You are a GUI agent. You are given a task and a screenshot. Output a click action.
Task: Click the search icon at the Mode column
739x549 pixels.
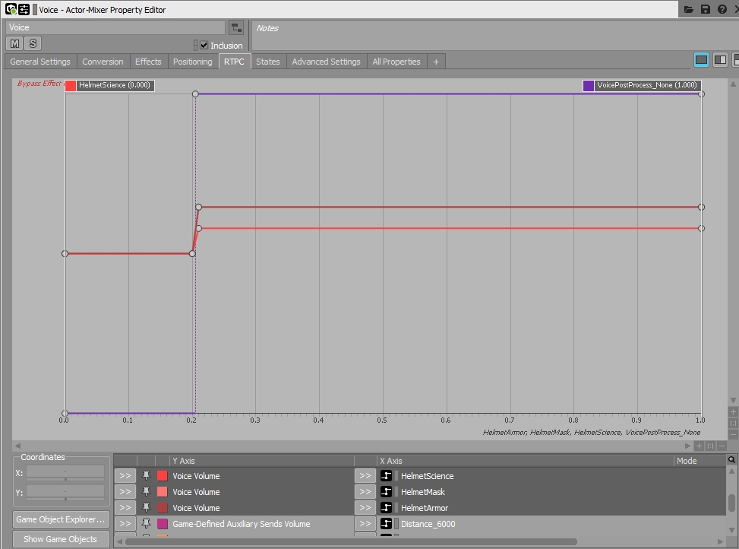pyautogui.click(x=731, y=460)
